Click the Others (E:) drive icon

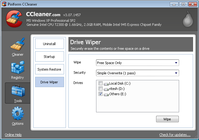pos(106,95)
